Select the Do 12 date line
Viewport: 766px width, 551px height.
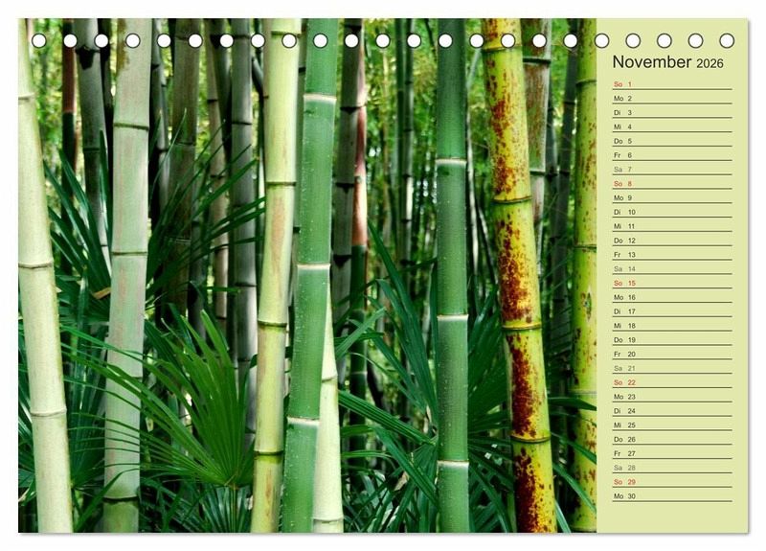coord(670,241)
